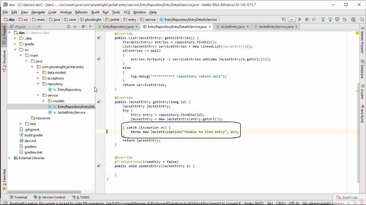The image size is (366, 205).
Task: Expand External Libraries node
Action: click(x=10, y=158)
